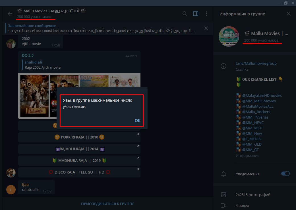Image resolution: width=296 pixels, height=210 pixels.
Task: Open the Pazhassi Raja movie poster image
Action: click(x=34, y=96)
